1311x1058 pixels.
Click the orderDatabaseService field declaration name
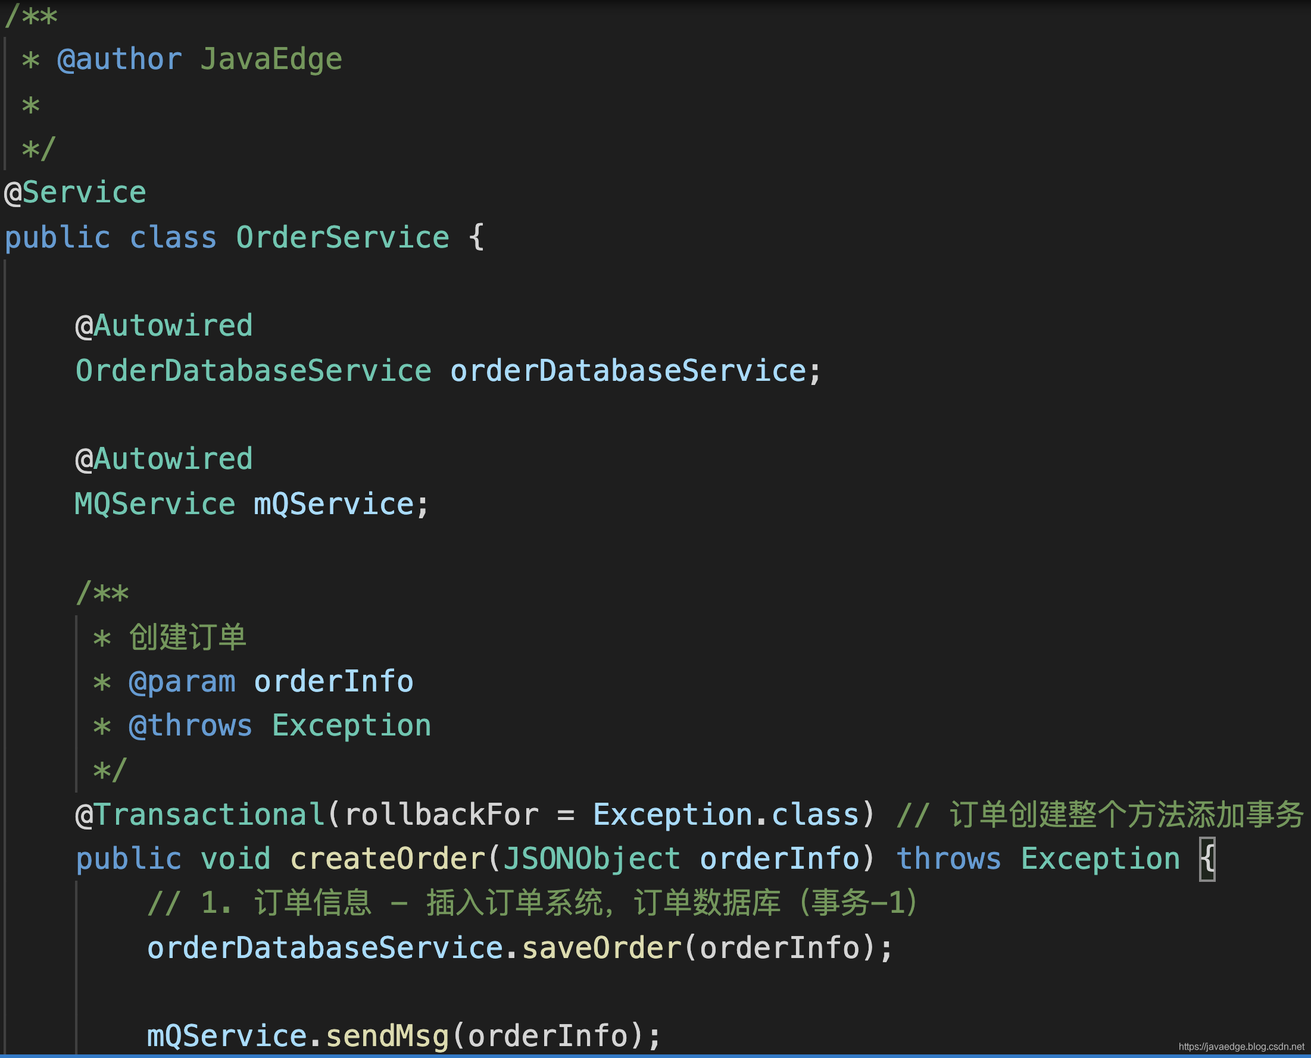(629, 371)
